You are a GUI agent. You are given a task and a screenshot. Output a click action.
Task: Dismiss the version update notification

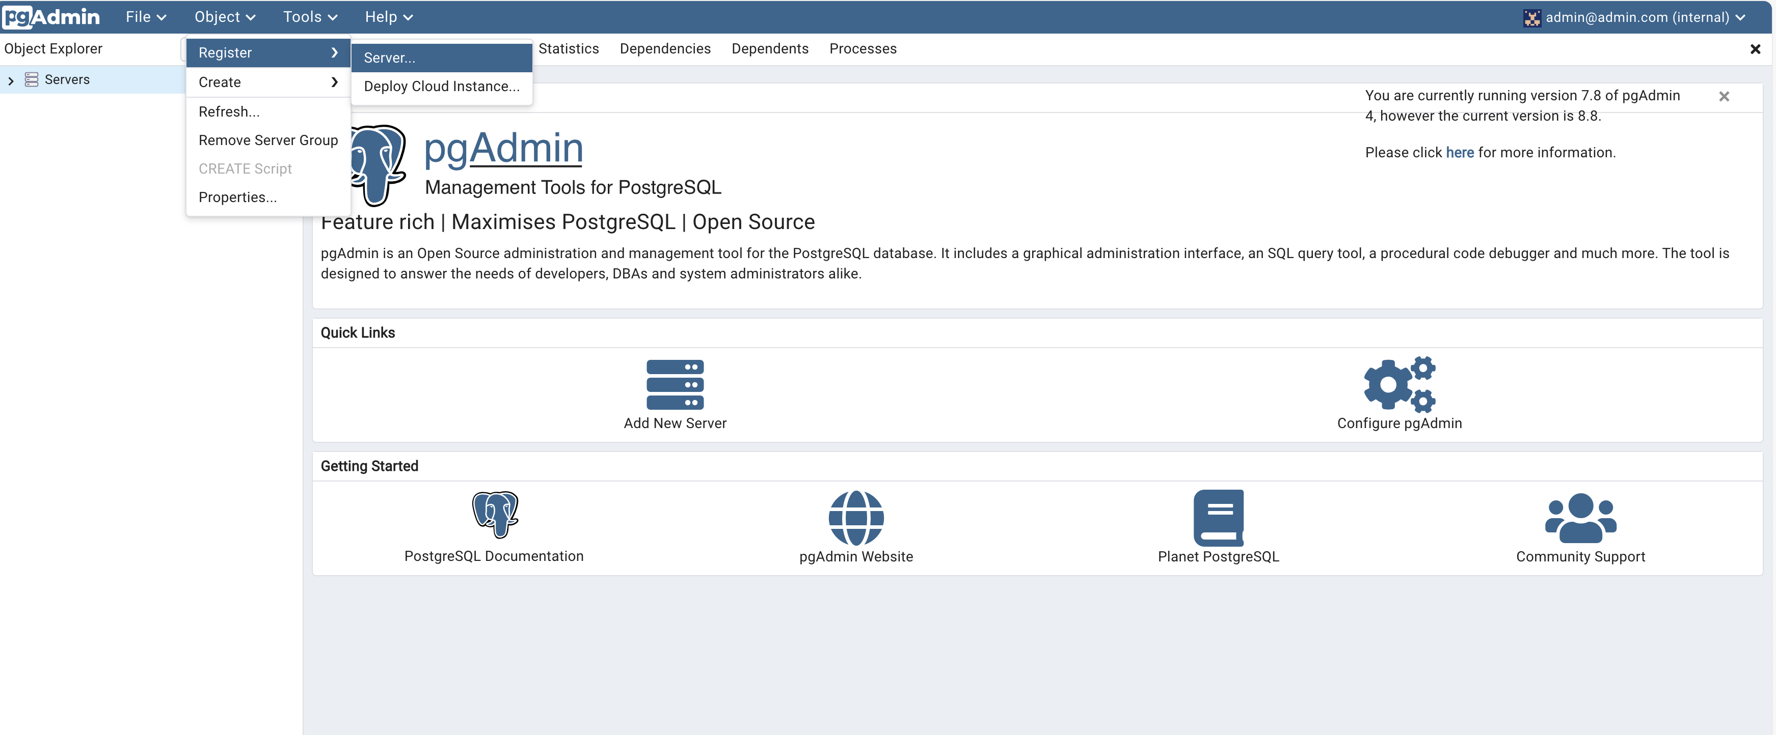click(1724, 96)
